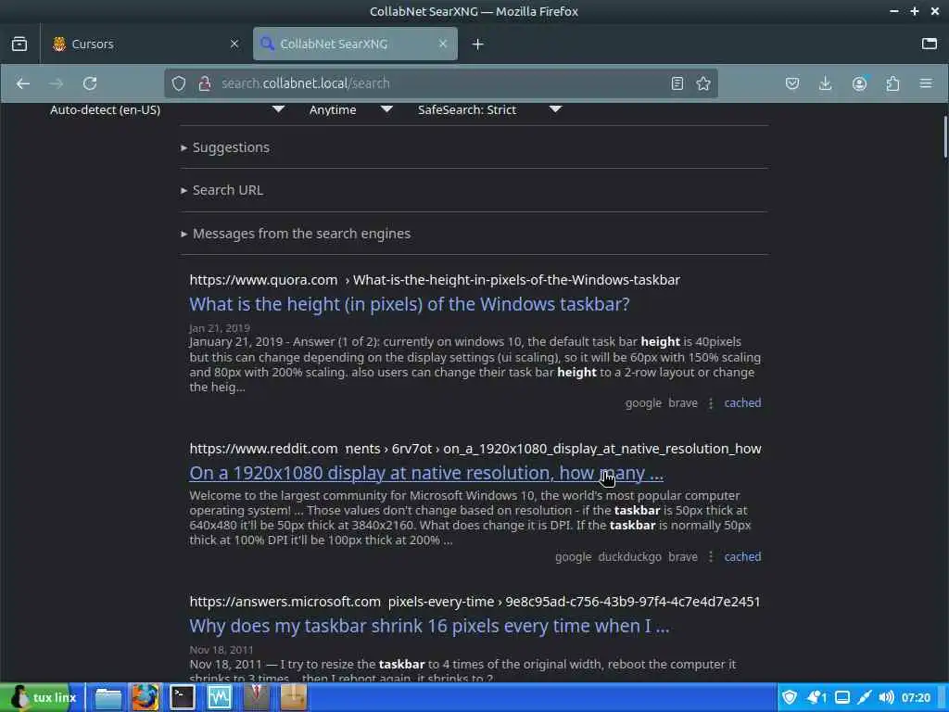Click Firefox icon in taskbar
The height and width of the screenshot is (712, 949).
(146, 697)
